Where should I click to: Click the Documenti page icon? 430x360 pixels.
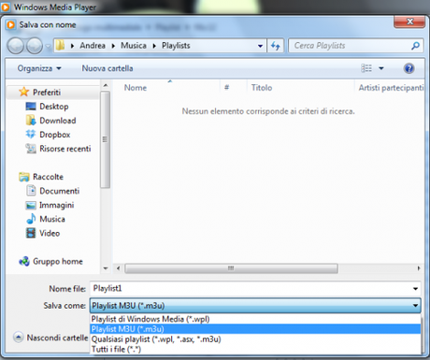click(x=31, y=191)
